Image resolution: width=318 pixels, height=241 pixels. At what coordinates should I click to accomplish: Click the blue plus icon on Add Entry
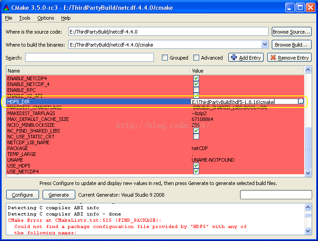tap(234, 57)
